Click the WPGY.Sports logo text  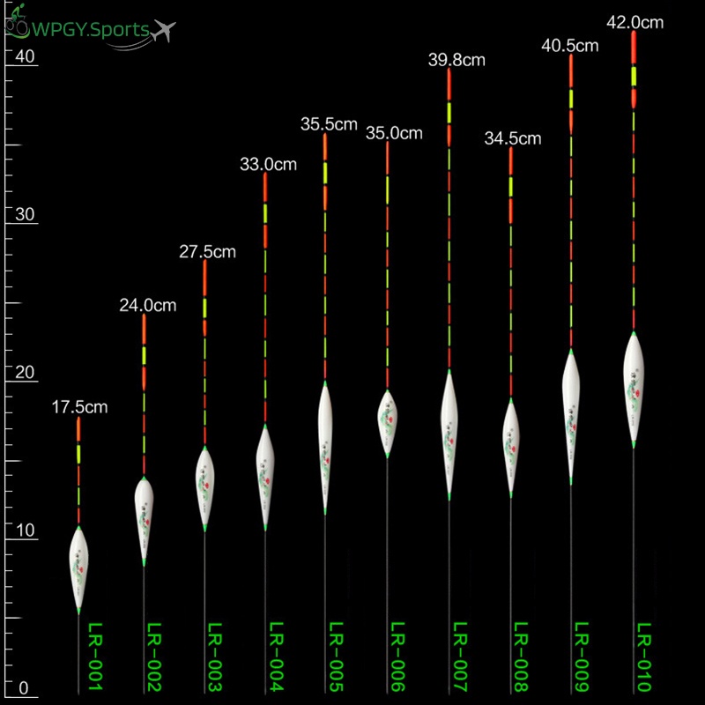[x=91, y=30]
